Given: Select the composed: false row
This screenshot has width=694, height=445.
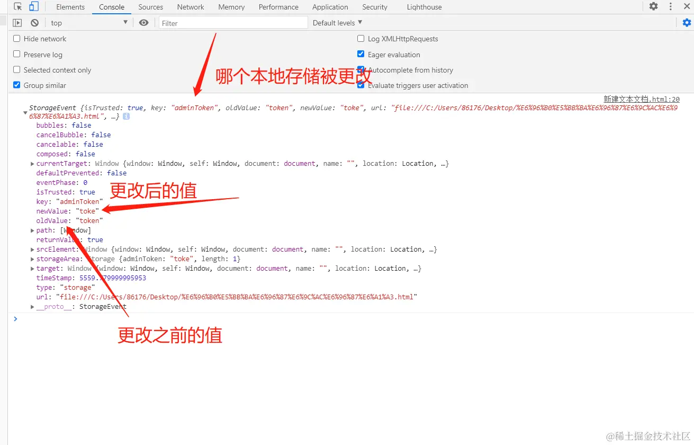Looking at the screenshot, I should pos(66,154).
